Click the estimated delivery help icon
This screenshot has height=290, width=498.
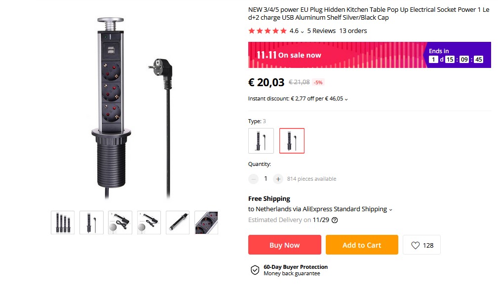click(335, 220)
